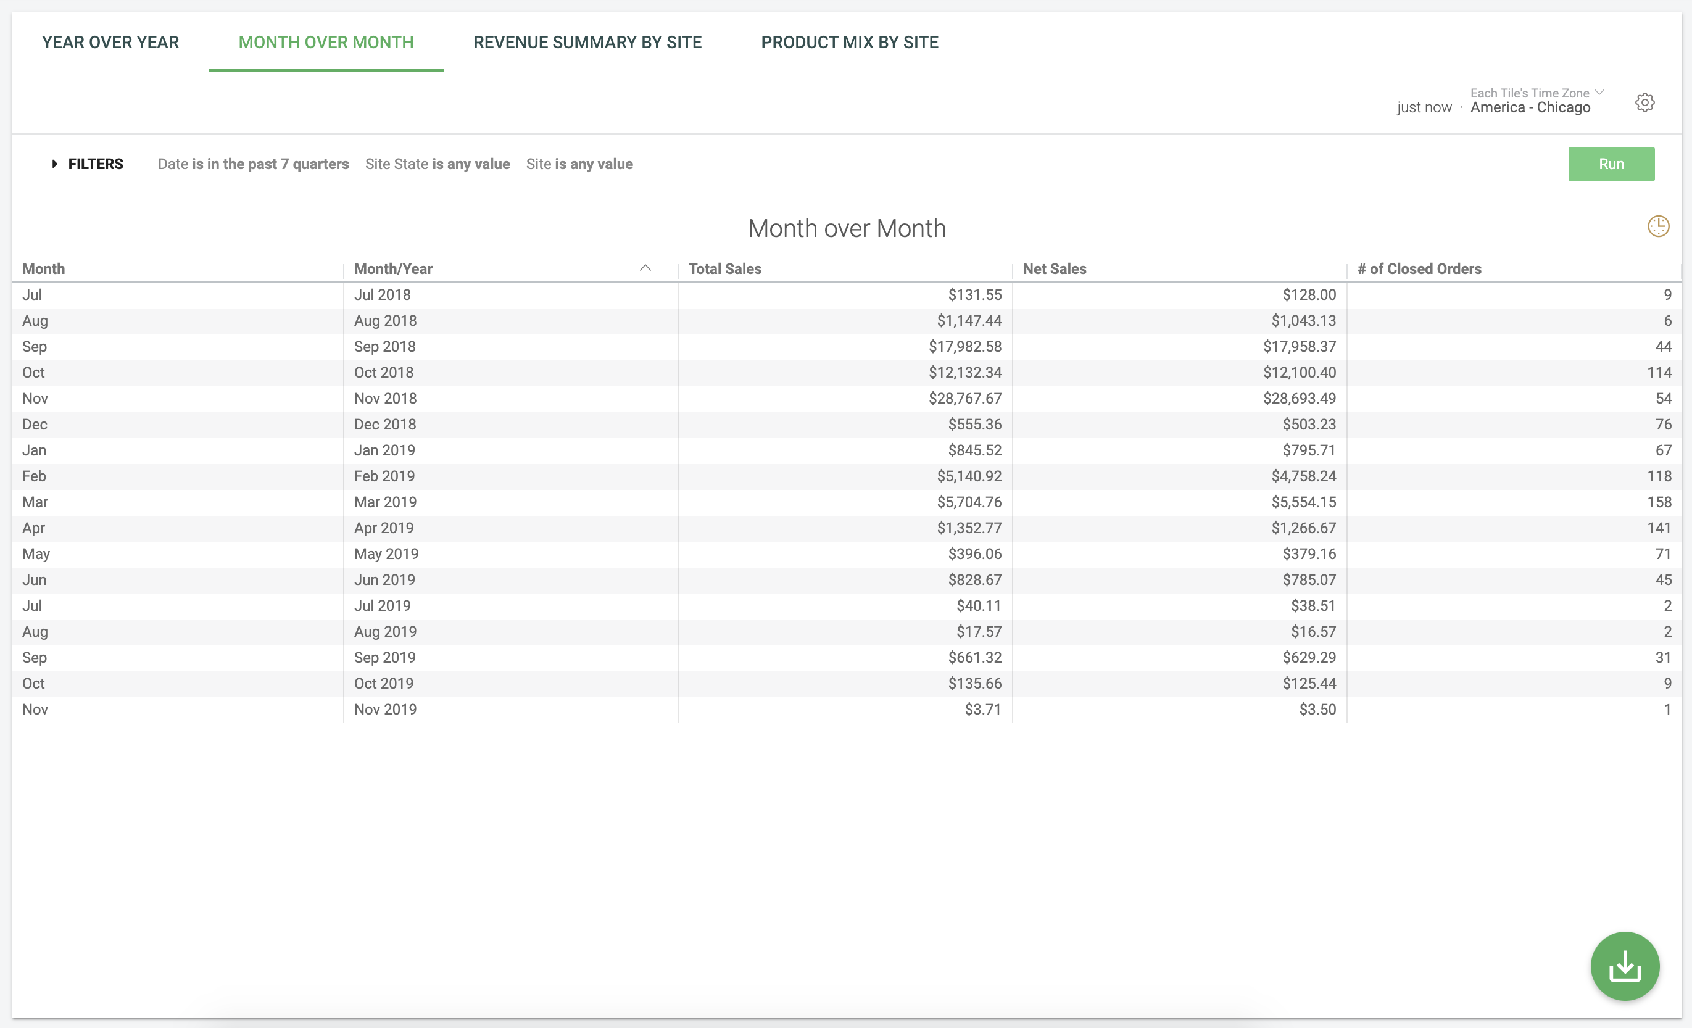Viewport: 1692px width, 1028px height.
Task: Click the Oct 2018 cell
Action: [x=384, y=373]
